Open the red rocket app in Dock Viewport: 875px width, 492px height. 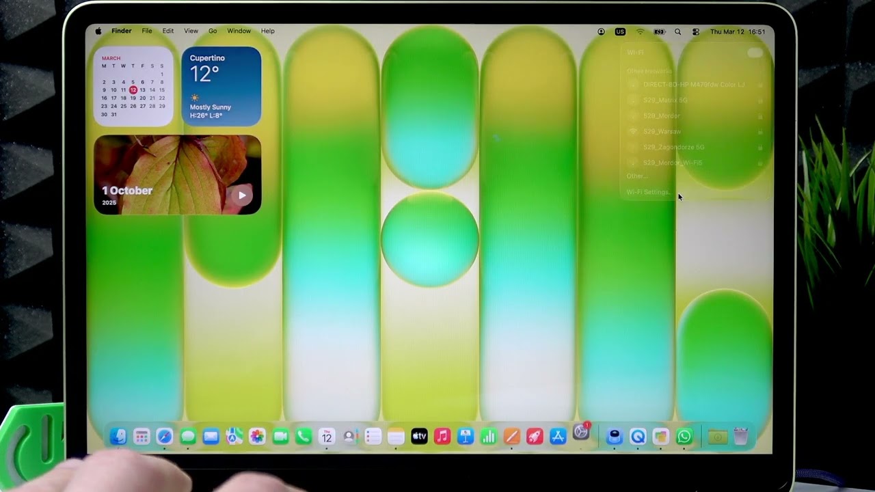pyautogui.click(x=535, y=436)
